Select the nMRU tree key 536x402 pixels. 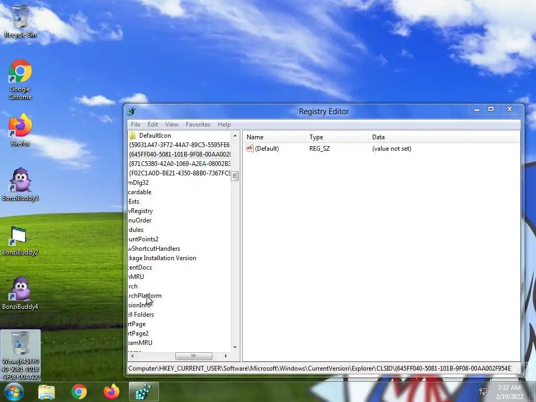coord(136,277)
